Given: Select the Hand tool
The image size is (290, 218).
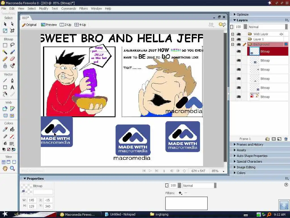Looking at the screenshot, I should tap(5, 168).
